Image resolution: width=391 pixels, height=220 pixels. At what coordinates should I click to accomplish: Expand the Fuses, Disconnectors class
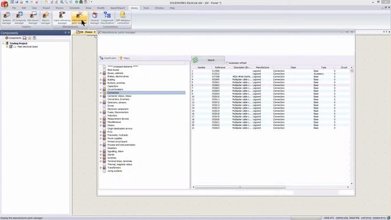(101, 112)
